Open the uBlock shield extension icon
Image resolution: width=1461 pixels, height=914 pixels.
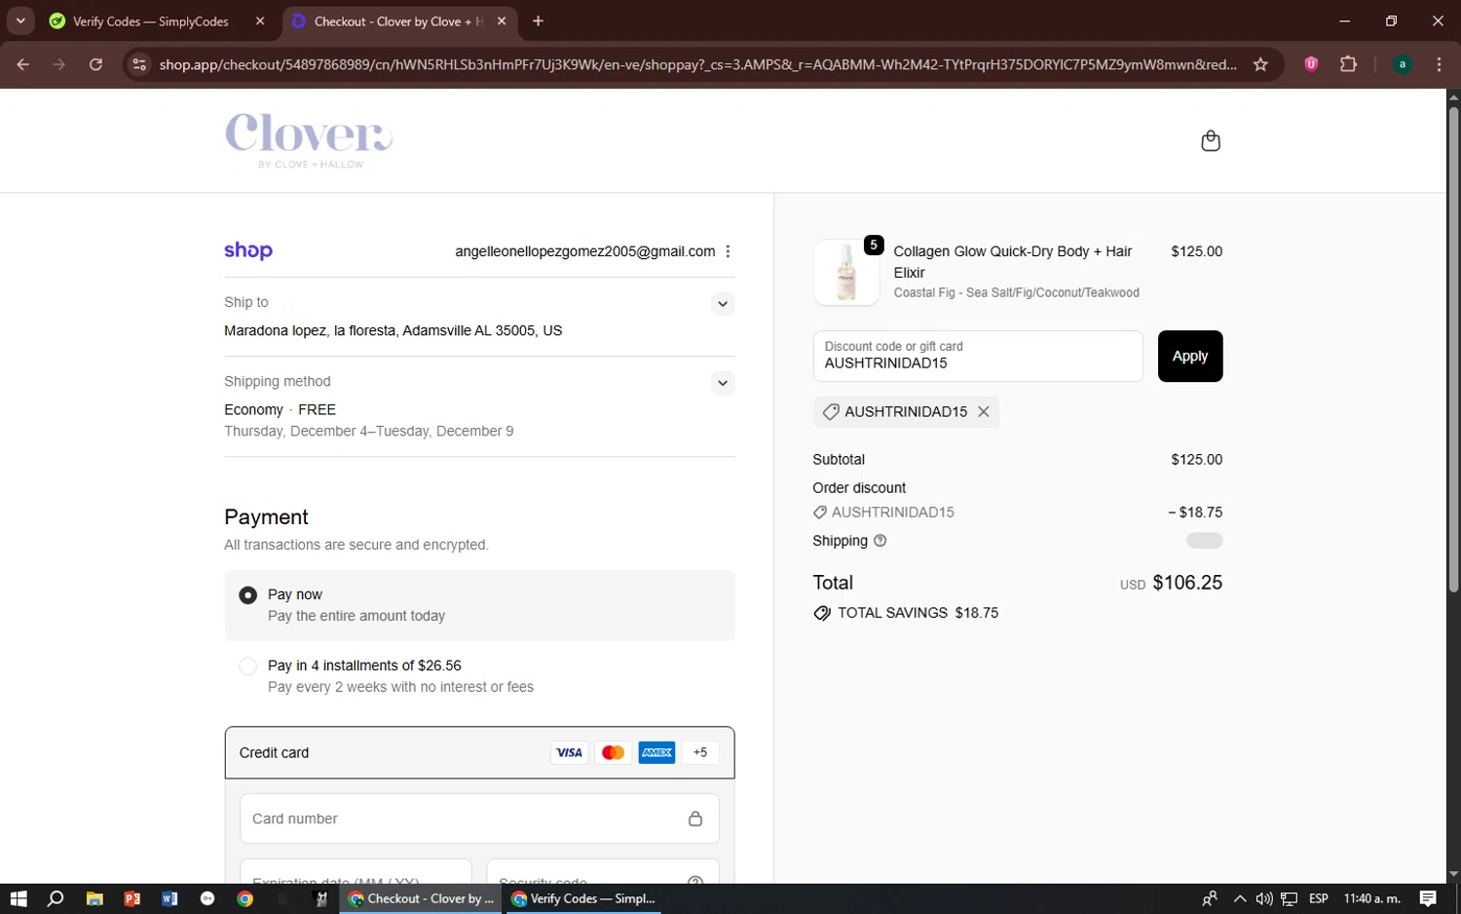1311,64
